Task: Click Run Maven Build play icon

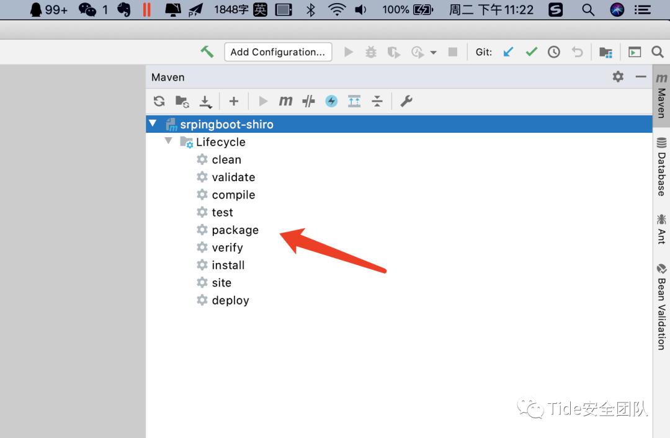Action: [263, 101]
